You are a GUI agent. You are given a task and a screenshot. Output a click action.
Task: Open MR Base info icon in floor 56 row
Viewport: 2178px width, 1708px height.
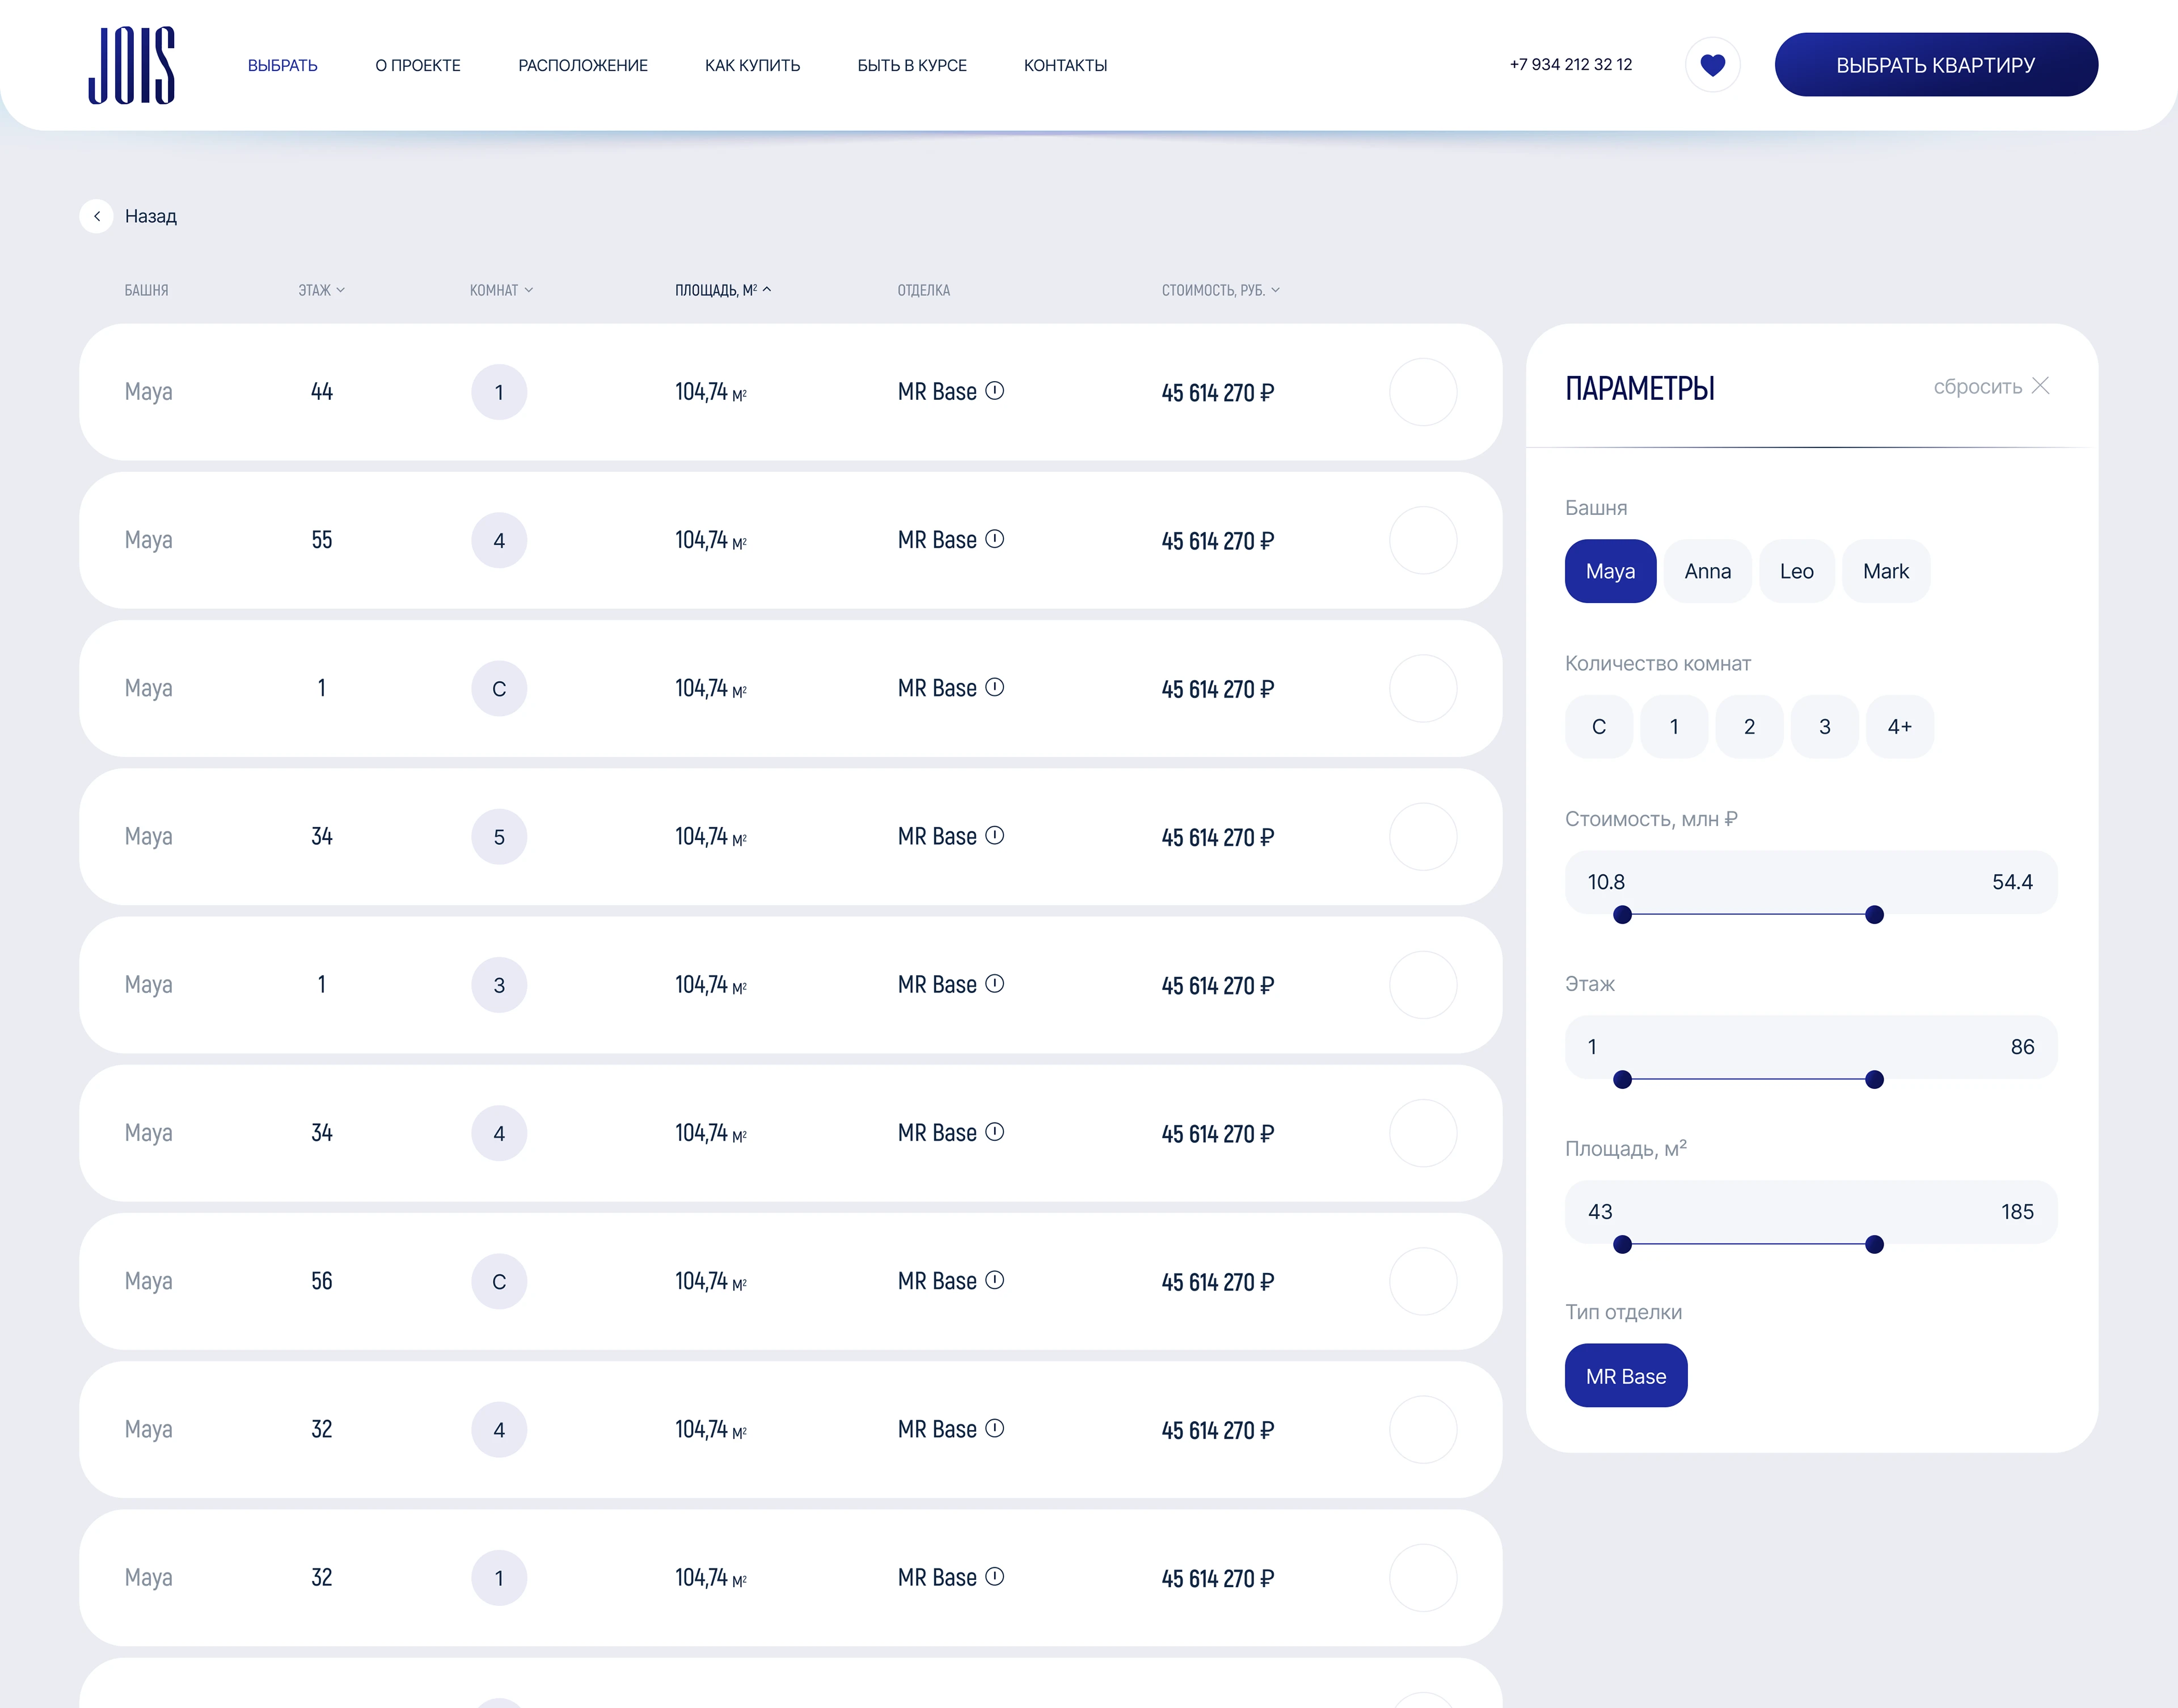coord(994,1280)
